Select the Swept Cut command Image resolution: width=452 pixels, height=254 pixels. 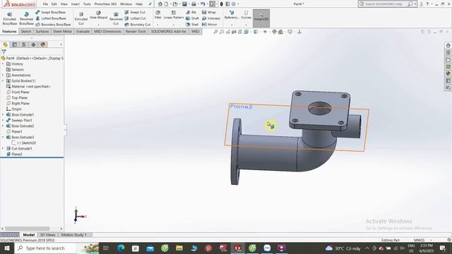(135, 13)
